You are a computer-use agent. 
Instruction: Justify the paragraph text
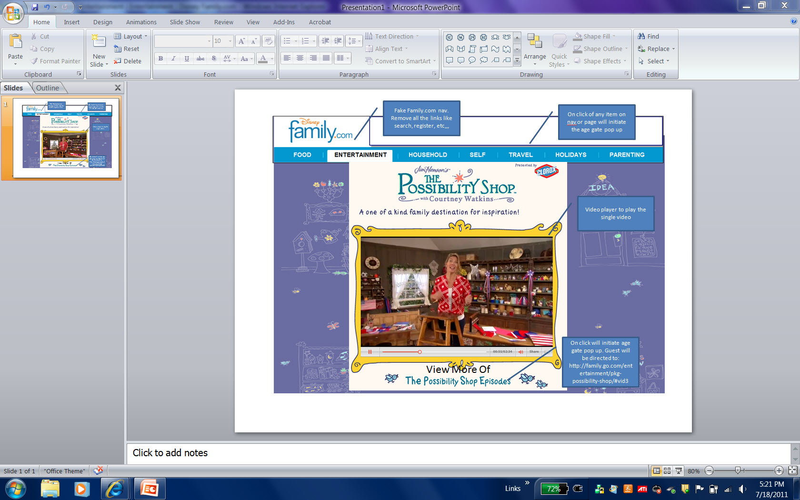point(326,58)
